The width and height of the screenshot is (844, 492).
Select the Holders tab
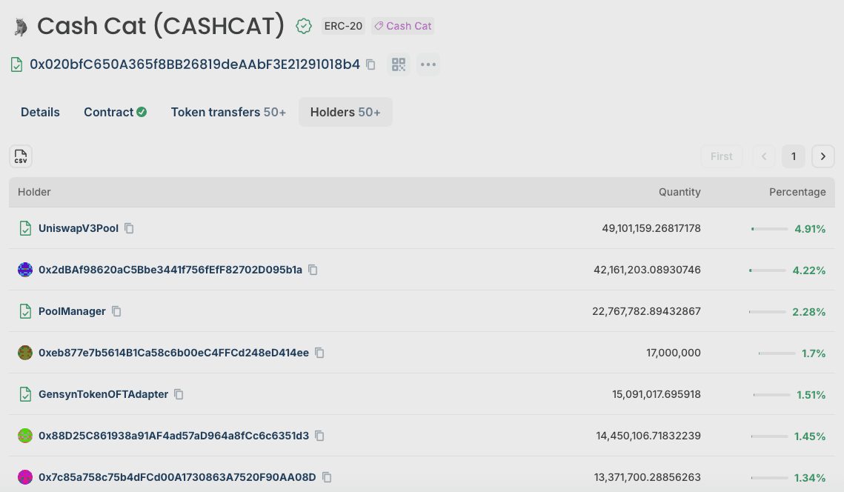[x=345, y=112]
